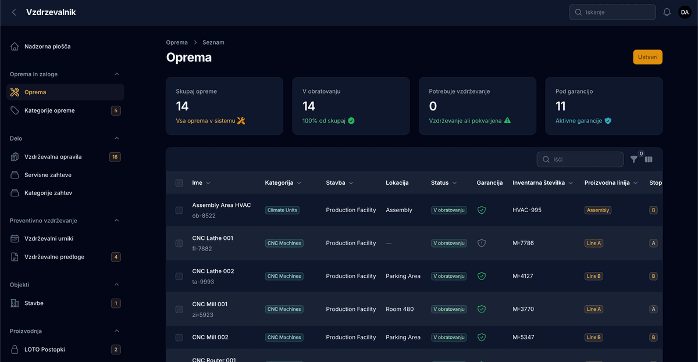Click the notifications bell icon
698x362 pixels.
coord(667,12)
